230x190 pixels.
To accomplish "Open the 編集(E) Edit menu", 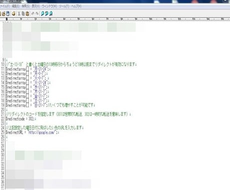I will [x=15, y=6].
